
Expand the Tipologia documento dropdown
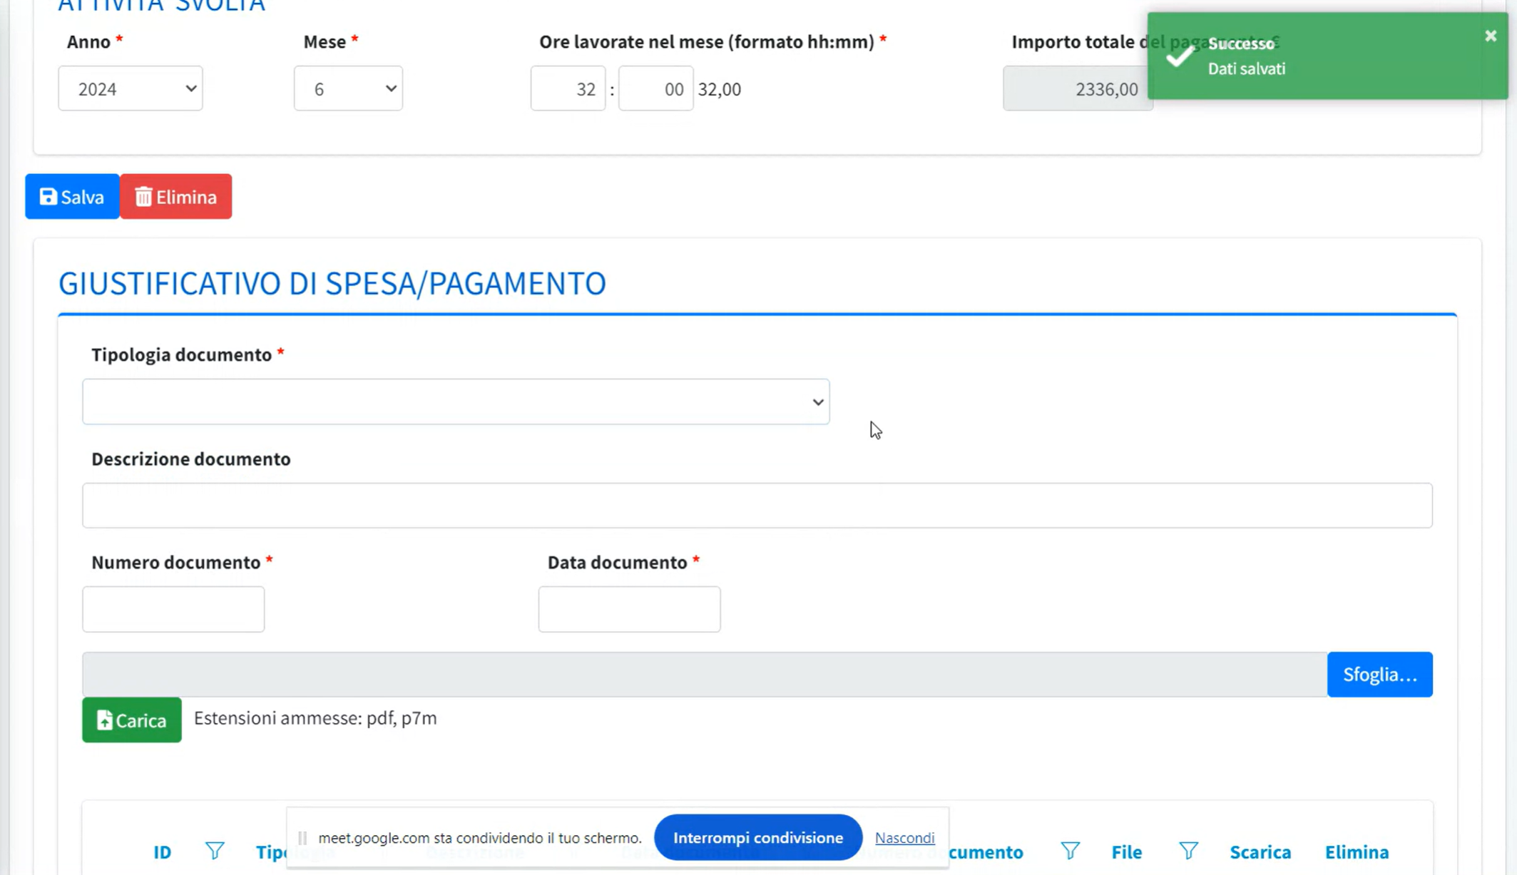(456, 402)
